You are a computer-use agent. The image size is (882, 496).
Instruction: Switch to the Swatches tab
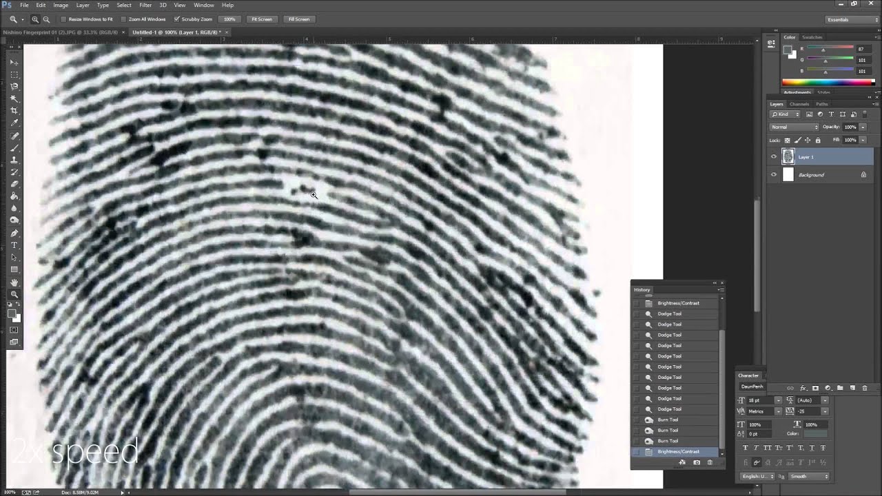pyautogui.click(x=812, y=37)
